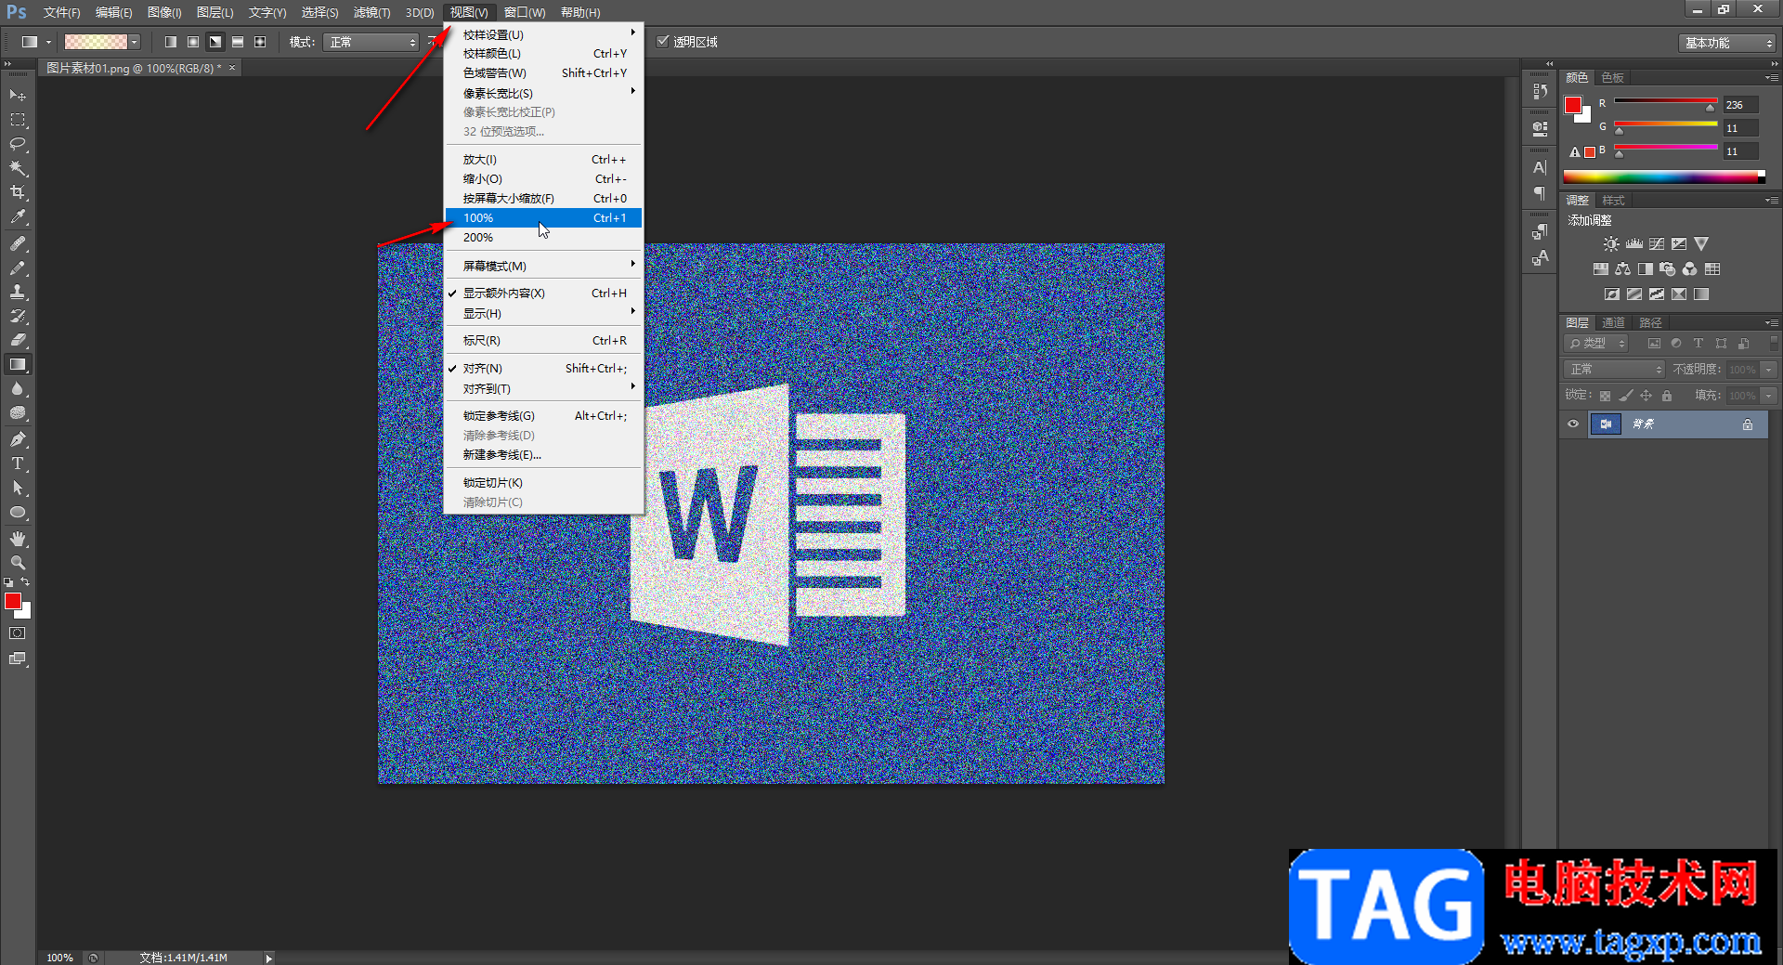Select the Eraser tool
This screenshot has width=1783, height=965.
click(x=18, y=340)
